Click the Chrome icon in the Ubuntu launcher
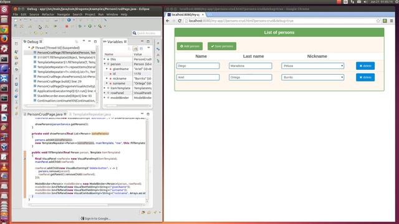The width and height of the screenshot is (399, 224). click(x=4, y=29)
